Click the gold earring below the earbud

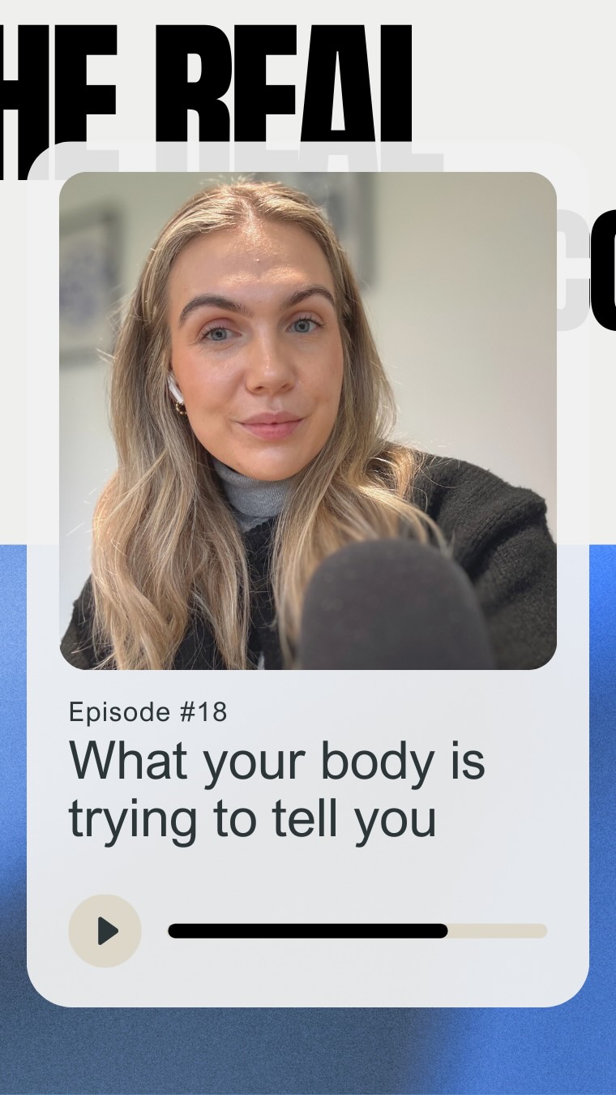[180, 408]
